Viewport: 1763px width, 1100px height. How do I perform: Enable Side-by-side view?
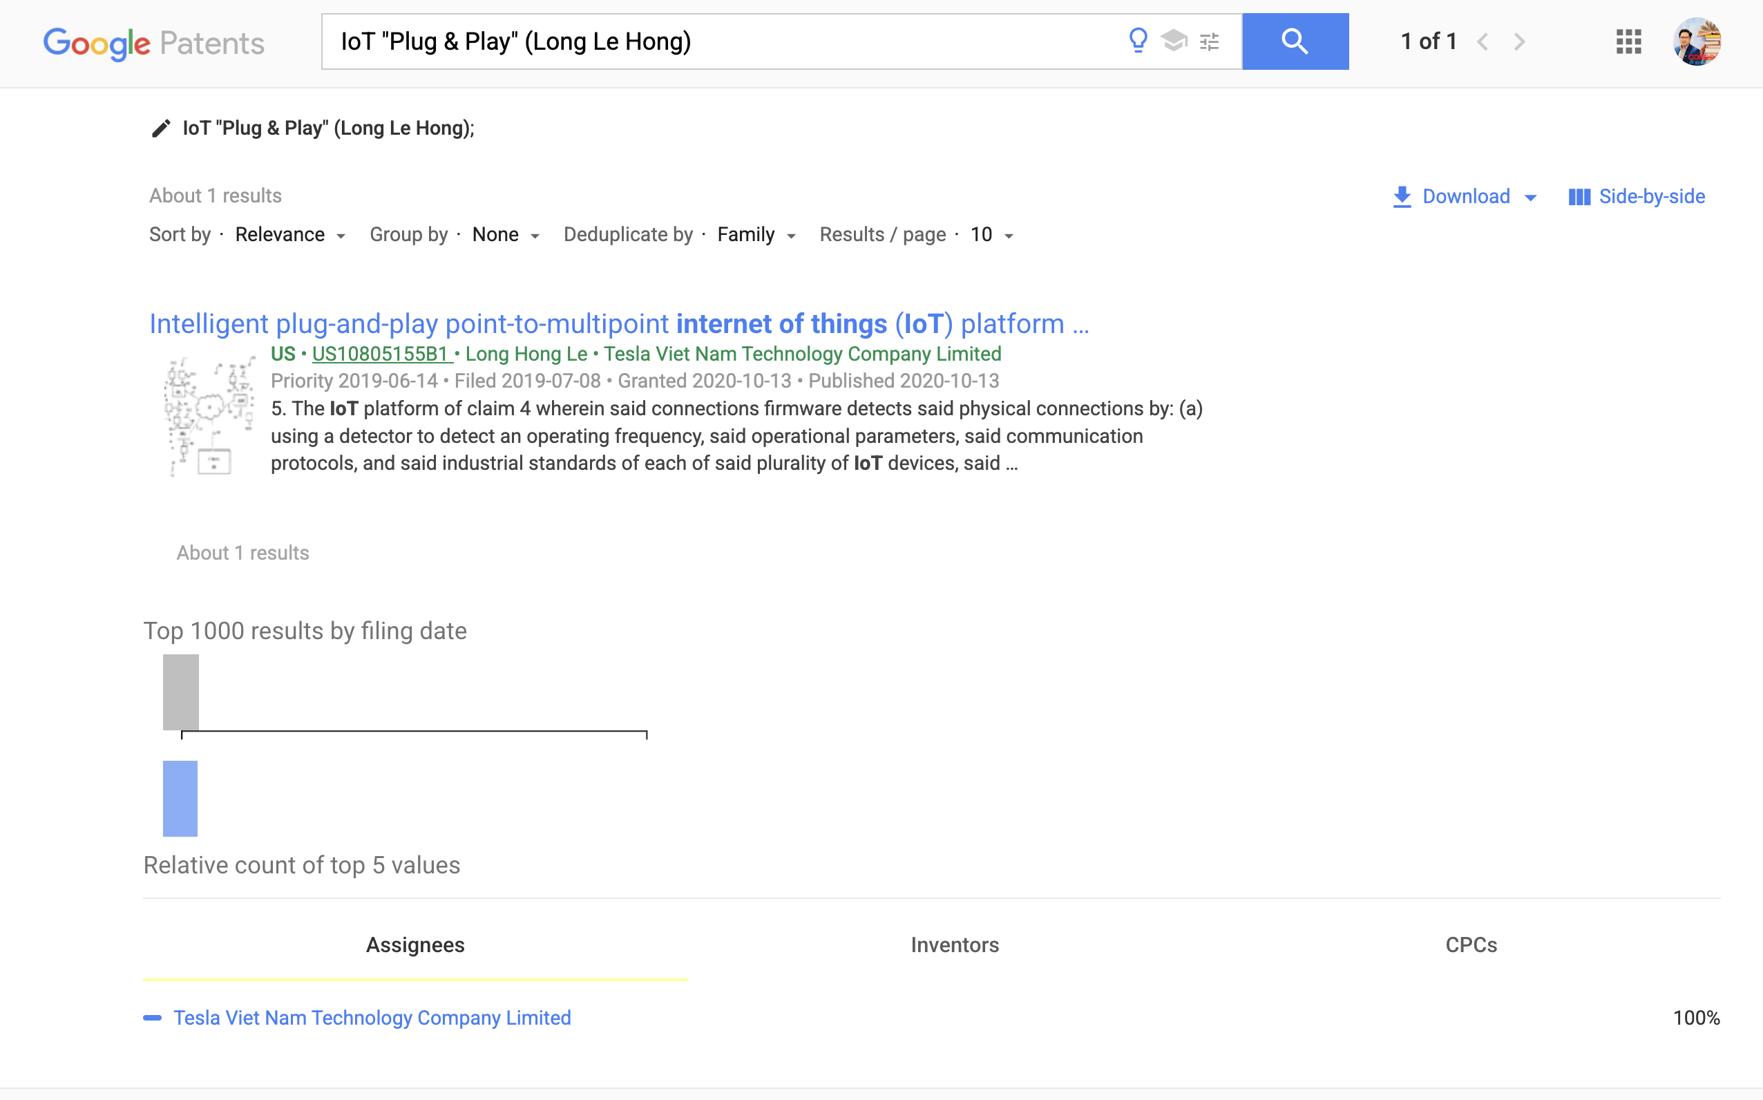coord(1637,196)
